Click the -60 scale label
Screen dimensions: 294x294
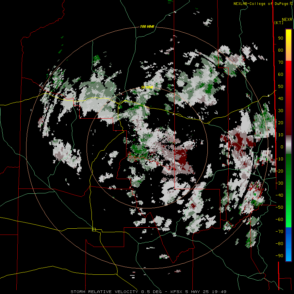[279, 220]
